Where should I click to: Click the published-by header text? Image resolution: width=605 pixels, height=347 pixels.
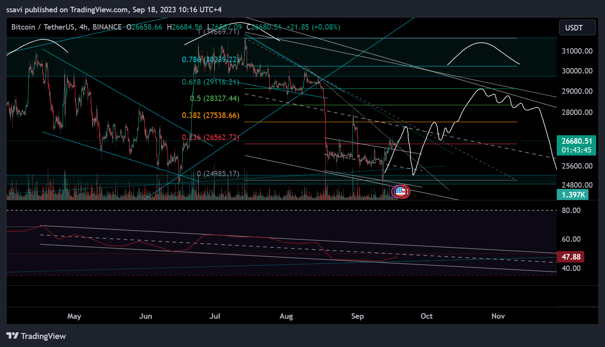coord(114,9)
